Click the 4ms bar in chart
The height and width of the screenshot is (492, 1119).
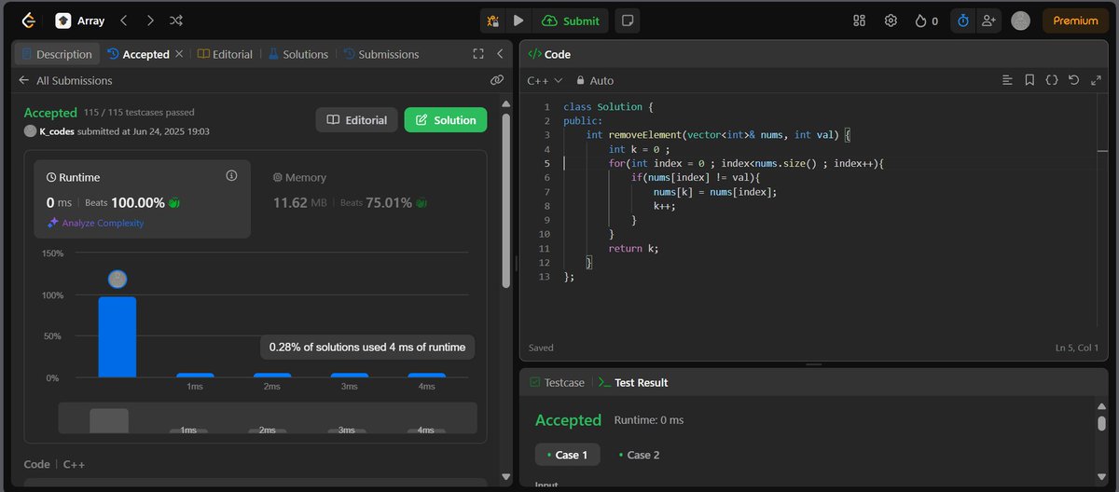426,376
